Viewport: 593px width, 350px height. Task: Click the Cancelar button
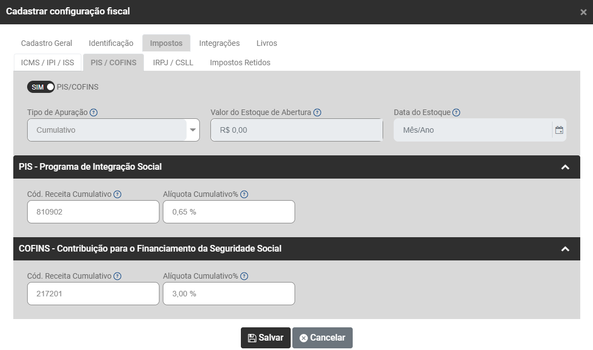(322, 338)
